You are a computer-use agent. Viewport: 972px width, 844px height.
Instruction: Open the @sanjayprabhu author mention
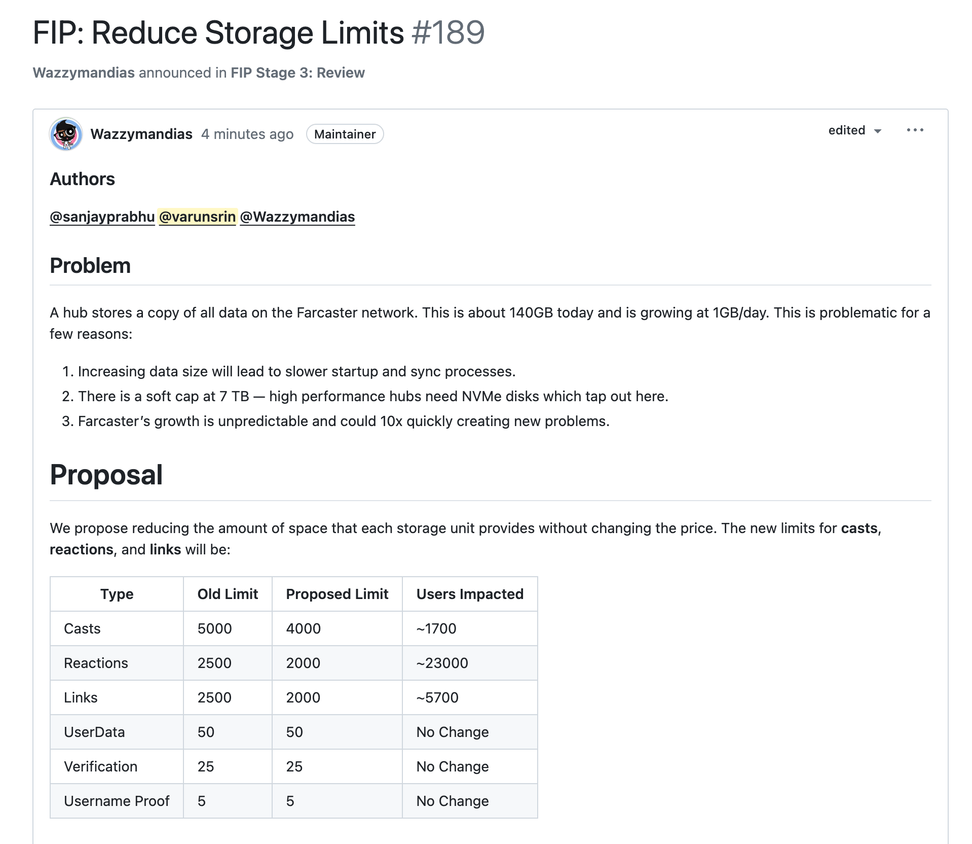(x=102, y=217)
